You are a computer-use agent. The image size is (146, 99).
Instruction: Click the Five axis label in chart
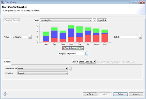79,44
